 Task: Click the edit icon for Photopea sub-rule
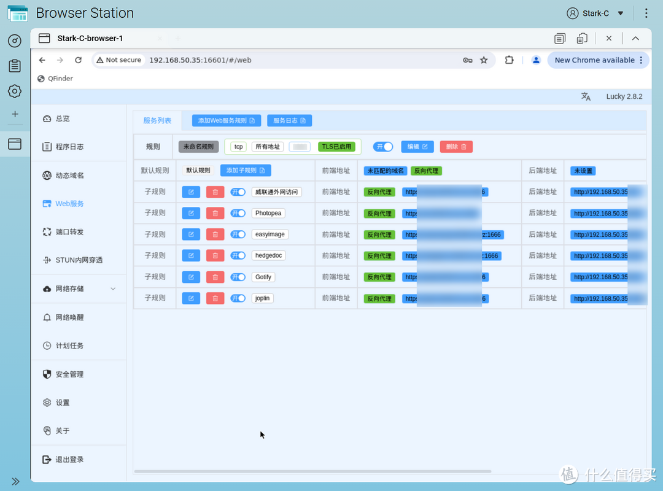click(191, 214)
